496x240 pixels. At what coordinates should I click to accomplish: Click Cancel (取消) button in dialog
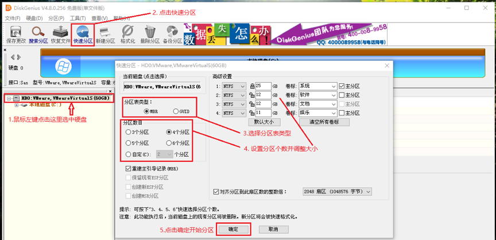tap(274, 230)
